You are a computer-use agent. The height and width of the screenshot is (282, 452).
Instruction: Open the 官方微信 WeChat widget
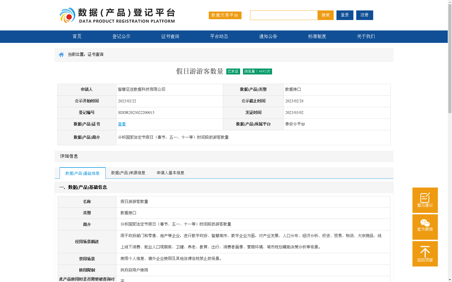click(425, 227)
